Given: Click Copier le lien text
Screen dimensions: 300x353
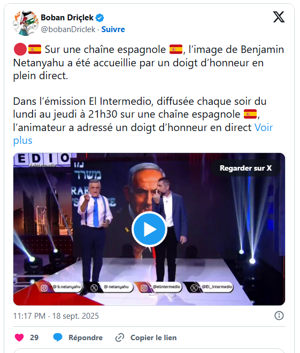Looking at the screenshot, I should (x=153, y=337).
